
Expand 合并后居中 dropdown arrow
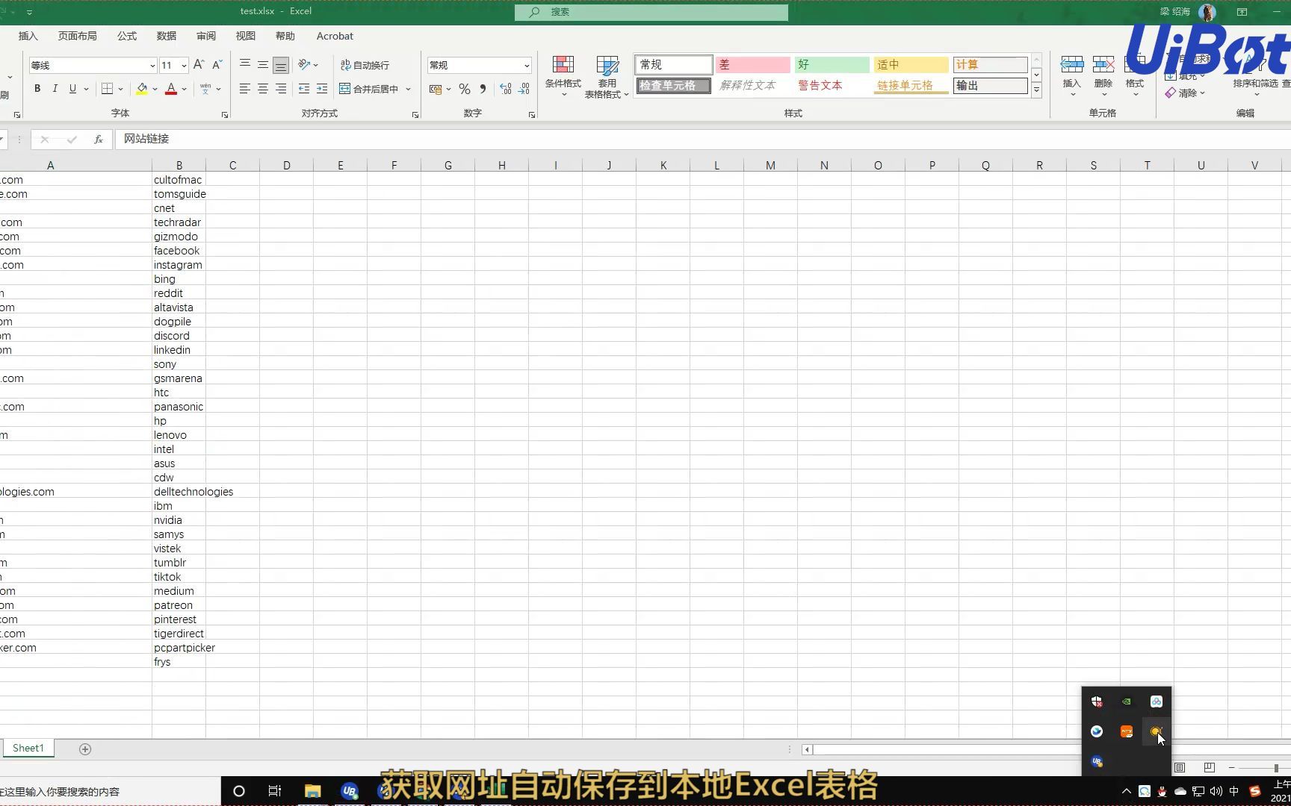point(409,89)
